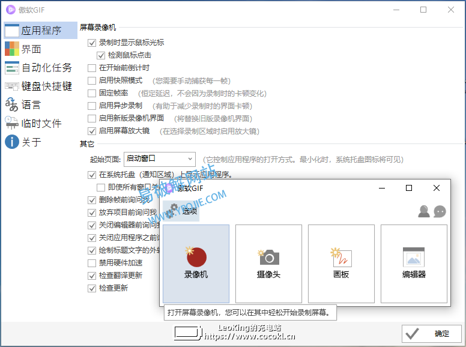Uncheck 检测鼠标点击 option
Image resolution: width=466 pixels, height=347 pixels.
[101, 55]
